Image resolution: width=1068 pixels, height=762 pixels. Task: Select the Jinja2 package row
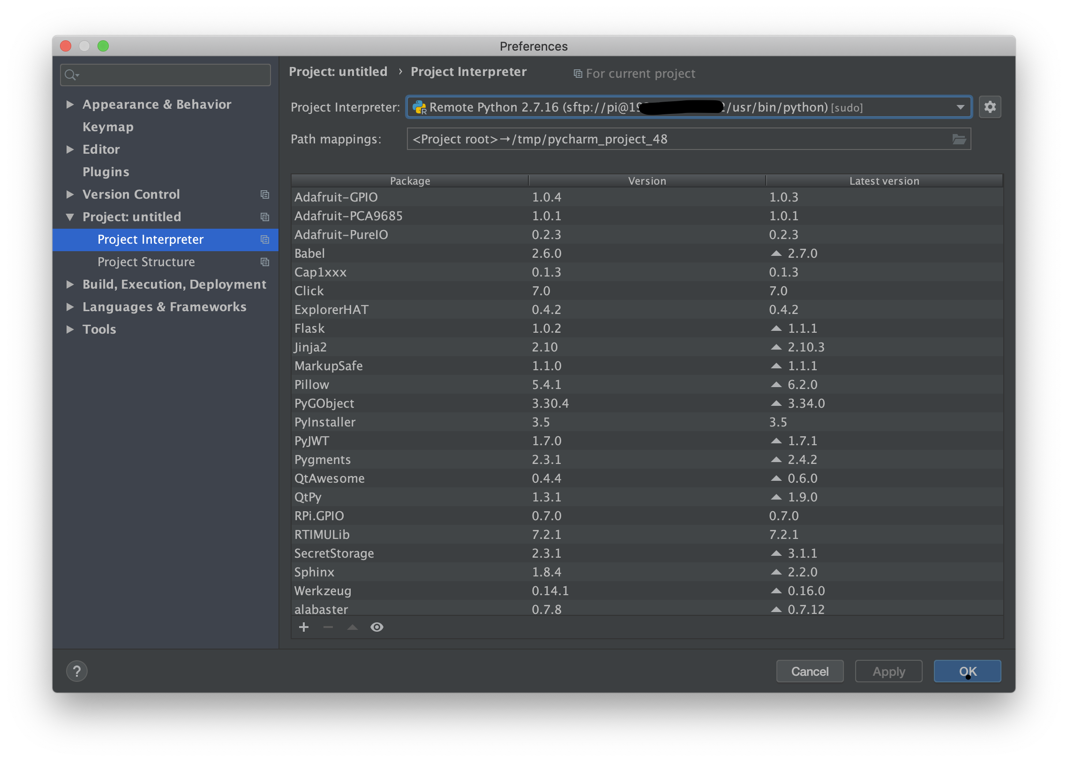(647, 347)
